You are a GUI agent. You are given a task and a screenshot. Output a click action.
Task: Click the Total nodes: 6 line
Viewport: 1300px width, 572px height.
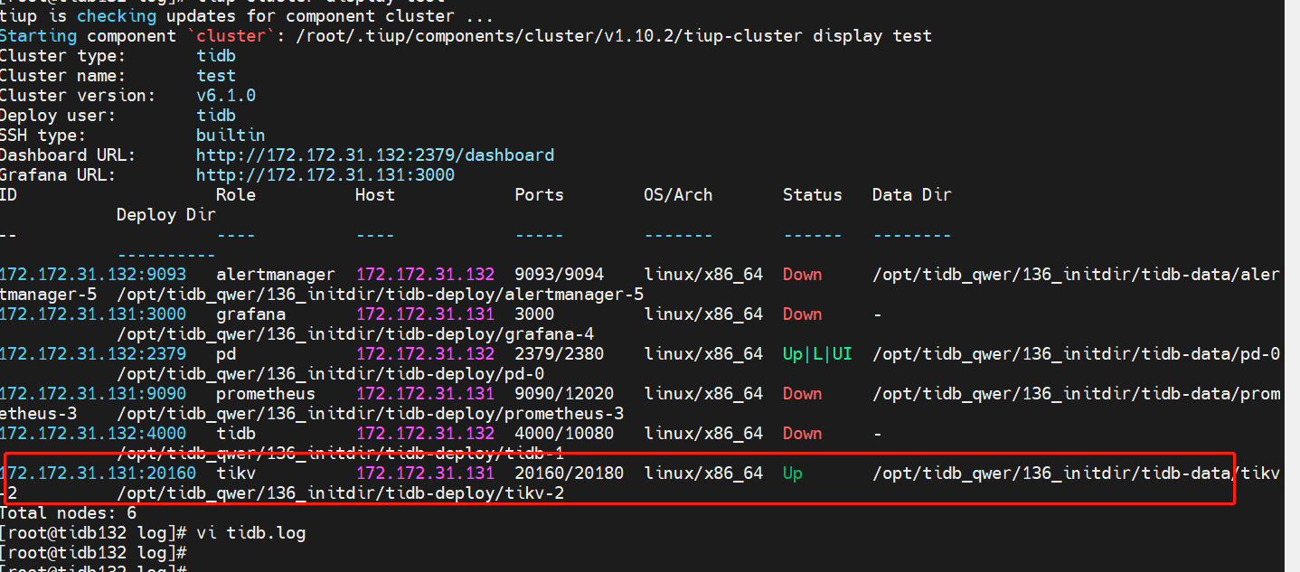pos(68,513)
